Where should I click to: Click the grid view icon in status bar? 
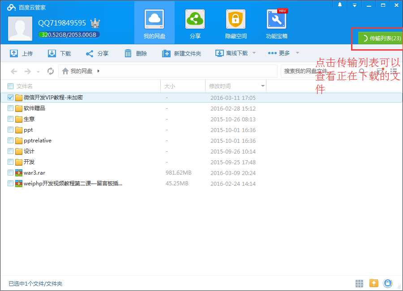359,283
